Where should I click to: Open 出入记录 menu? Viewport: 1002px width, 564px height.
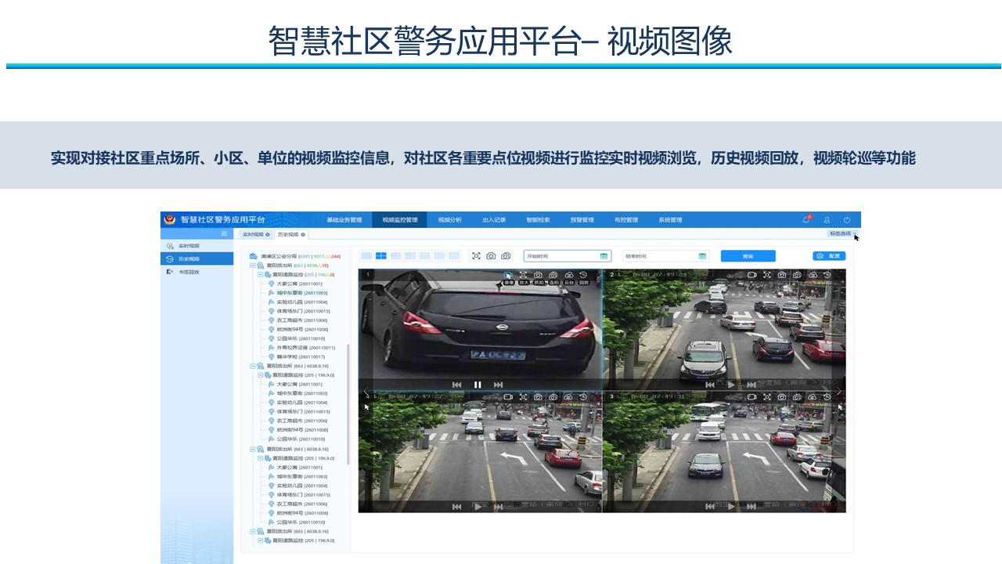(x=494, y=220)
